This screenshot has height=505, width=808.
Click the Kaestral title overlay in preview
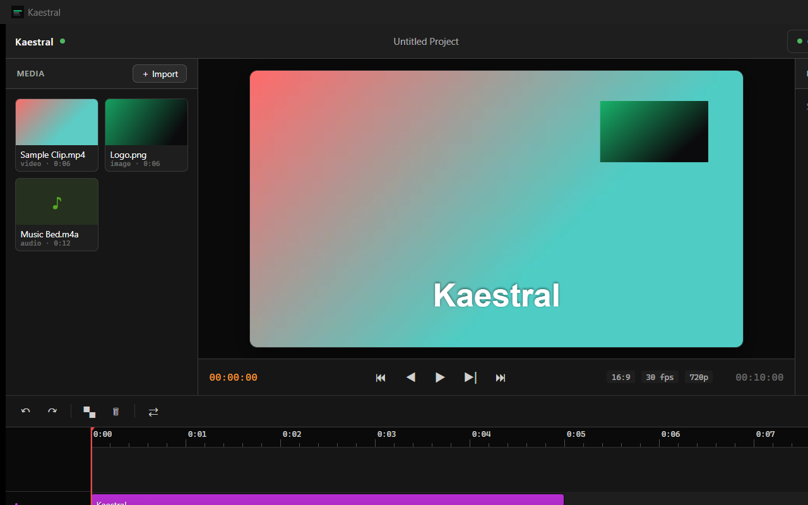point(496,295)
